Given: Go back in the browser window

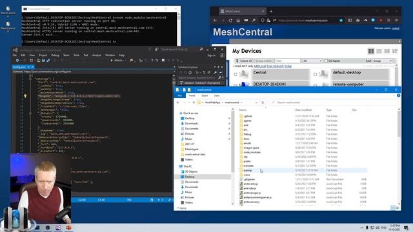Looking at the screenshot, I should pos(215,20).
